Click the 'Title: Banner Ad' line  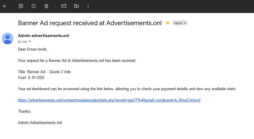[x=44, y=72]
